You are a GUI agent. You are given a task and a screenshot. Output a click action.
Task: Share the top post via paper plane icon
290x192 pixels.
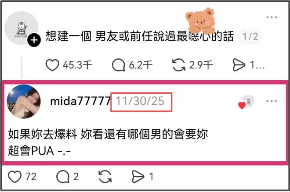coord(239,65)
